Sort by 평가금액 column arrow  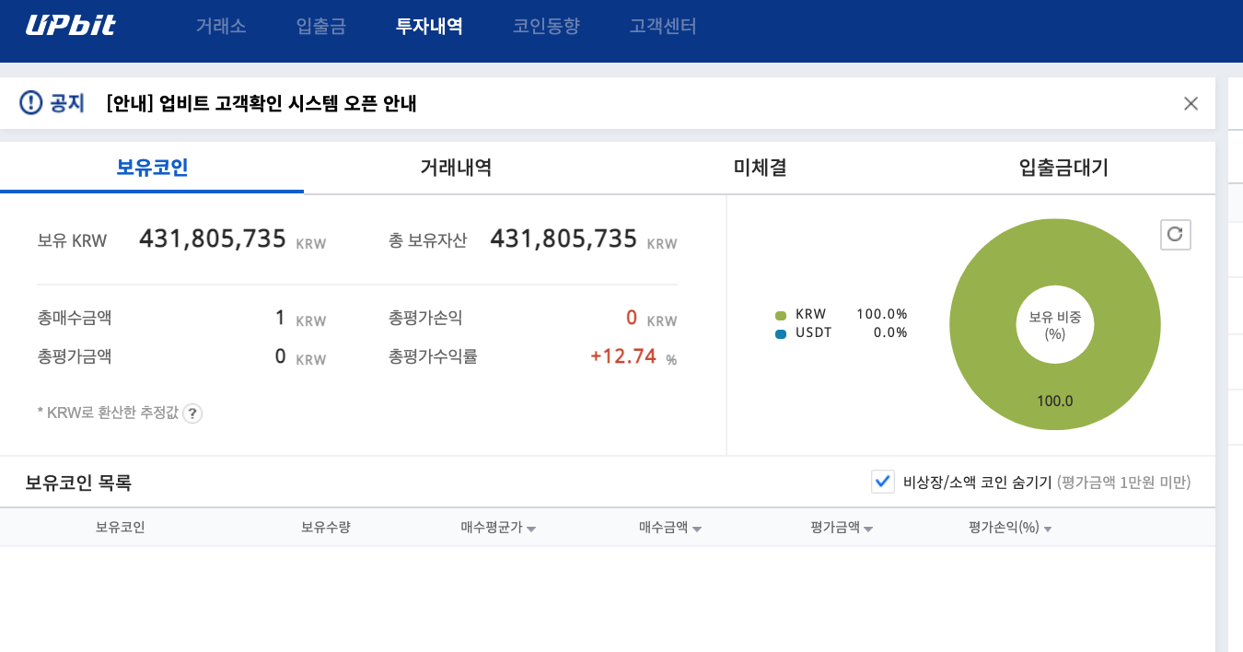click(868, 530)
